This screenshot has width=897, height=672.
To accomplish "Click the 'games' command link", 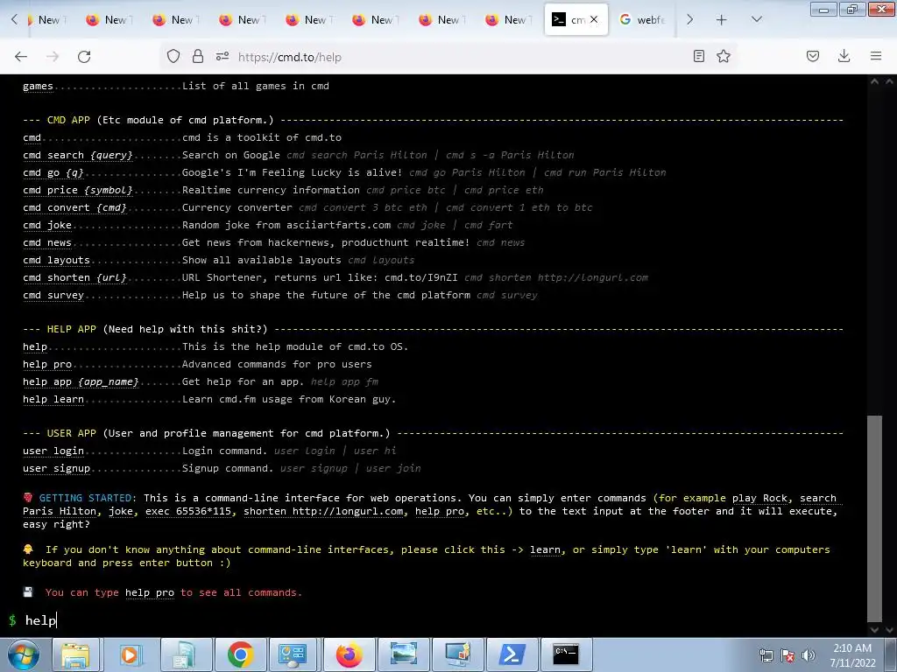I will pos(38,87).
